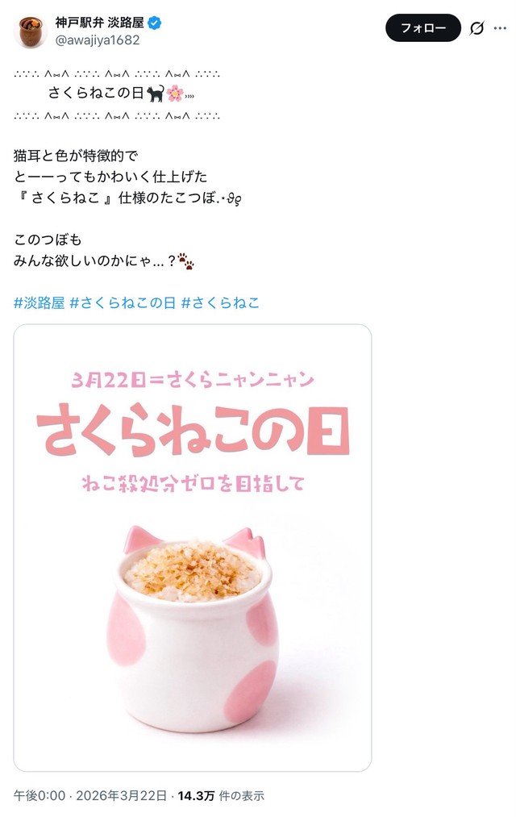Click the black cat emoji in the title
The width and height of the screenshot is (516, 817).
(155, 94)
